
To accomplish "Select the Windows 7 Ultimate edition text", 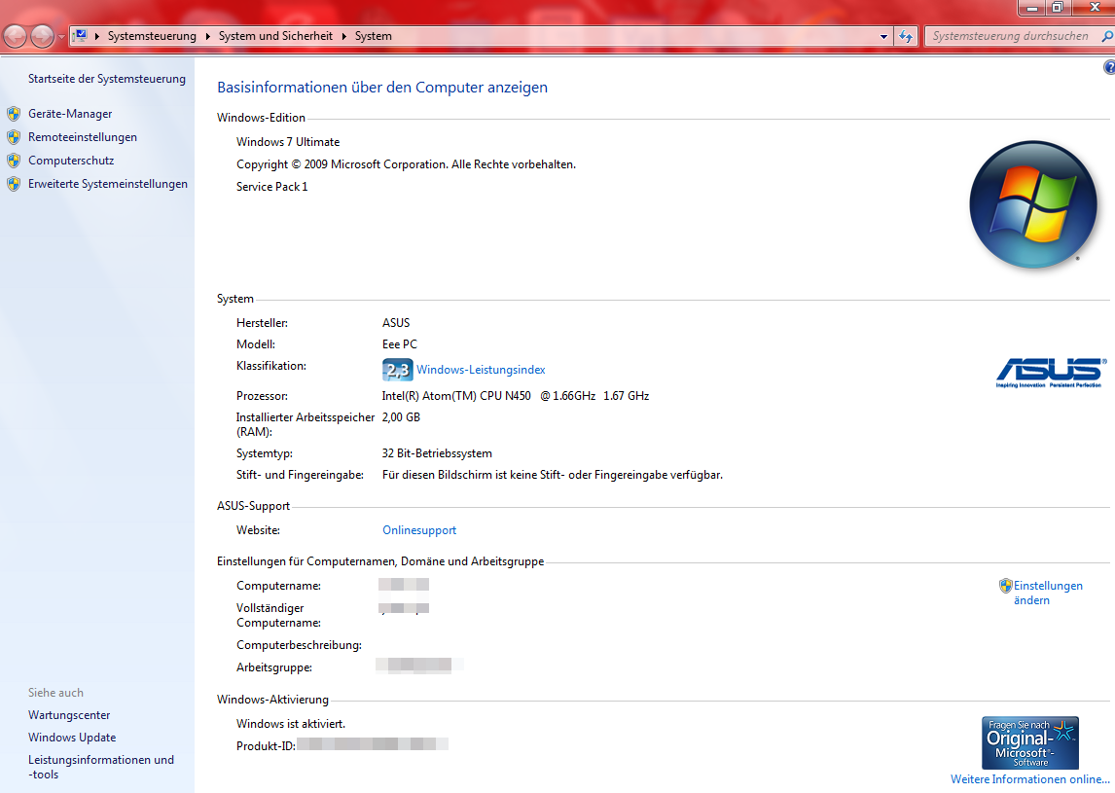I will [x=288, y=142].
